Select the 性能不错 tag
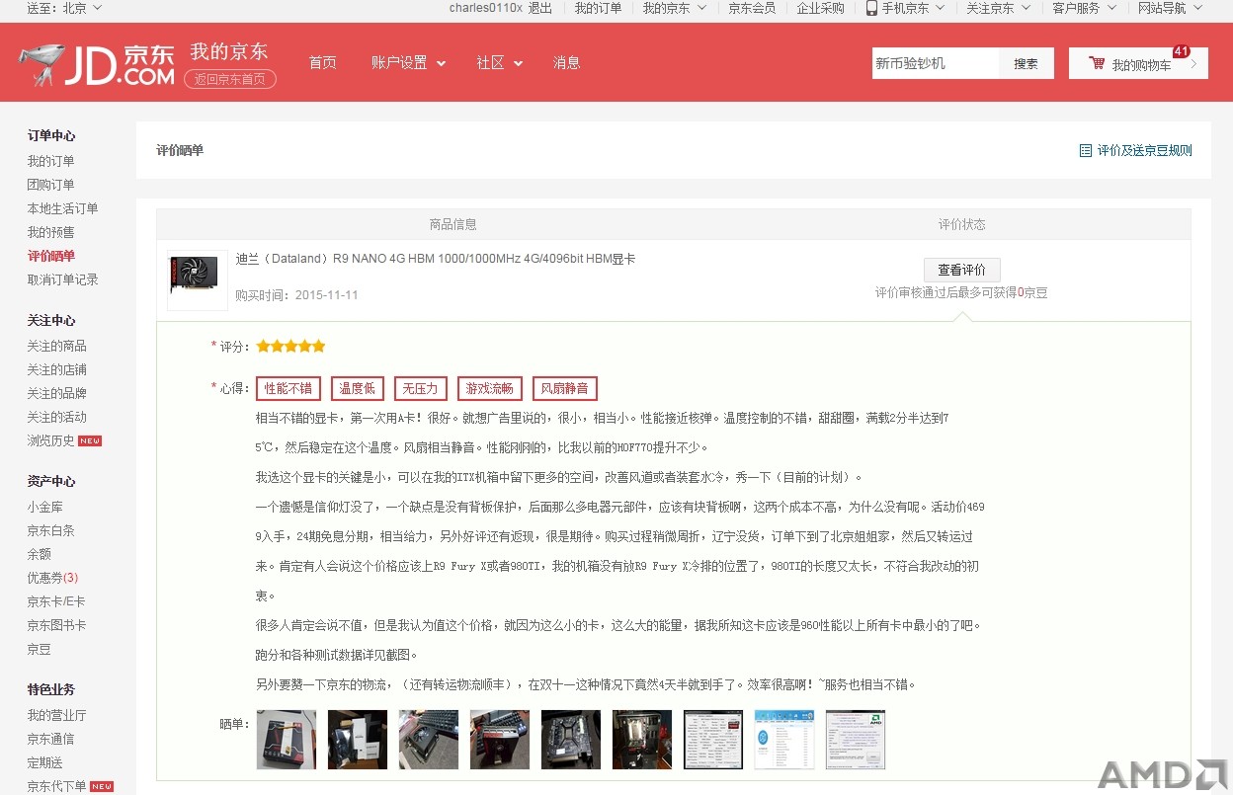Image resolution: width=1233 pixels, height=795 pixels. [x=288, y=388]
